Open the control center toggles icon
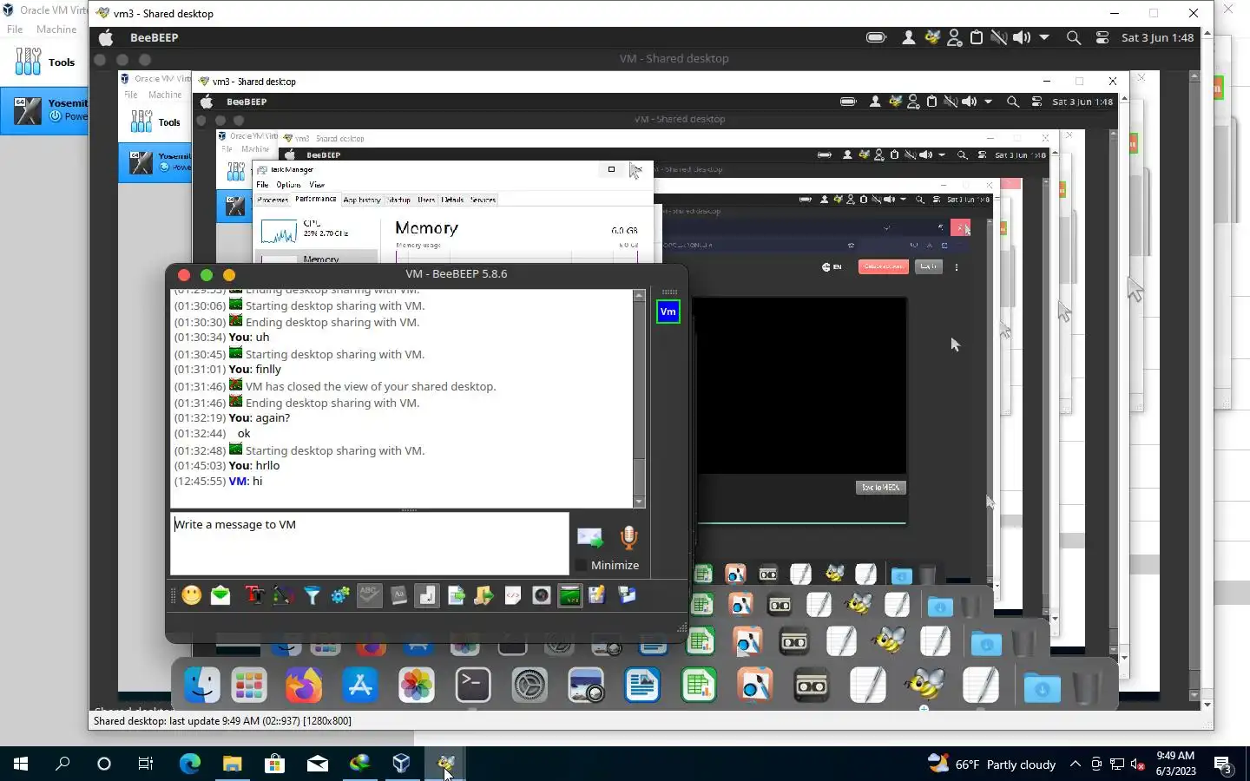The height and width of the screenshot is (781, 1250). pos(1102,37)
